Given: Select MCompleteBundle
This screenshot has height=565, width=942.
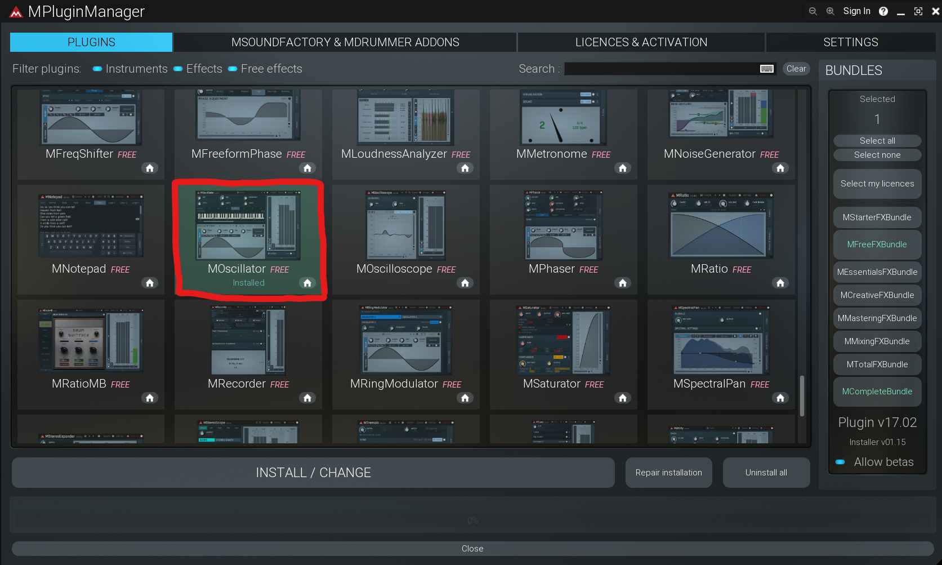Looking at the screenshot, I should click(877, 392).
